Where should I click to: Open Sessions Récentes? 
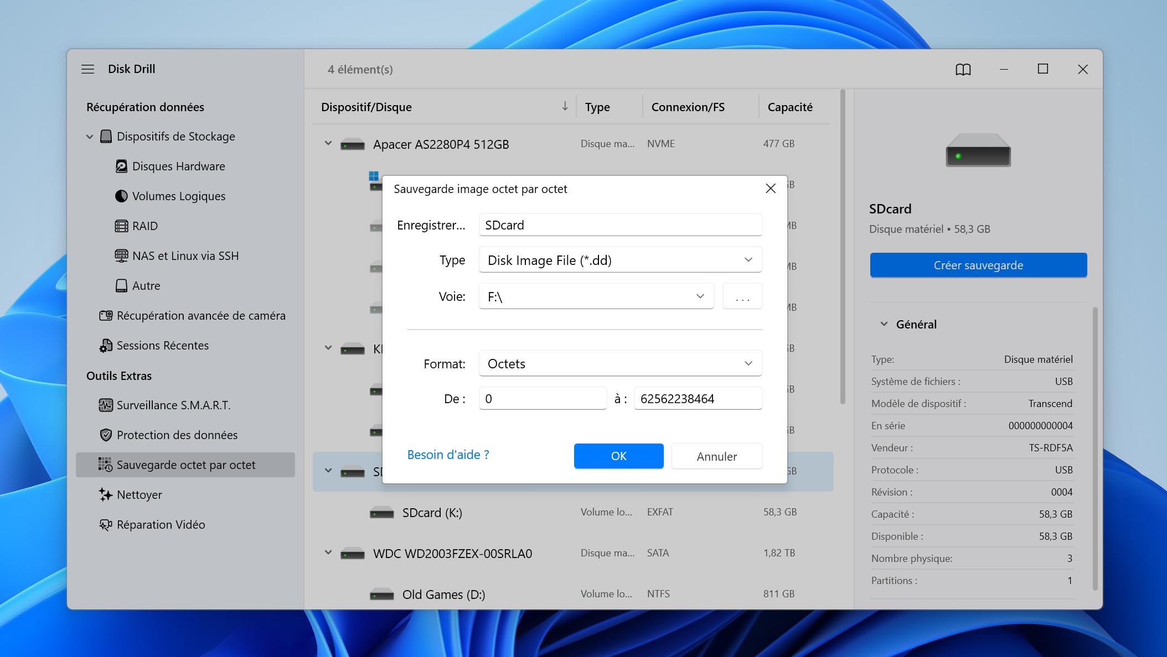(154, 346)
